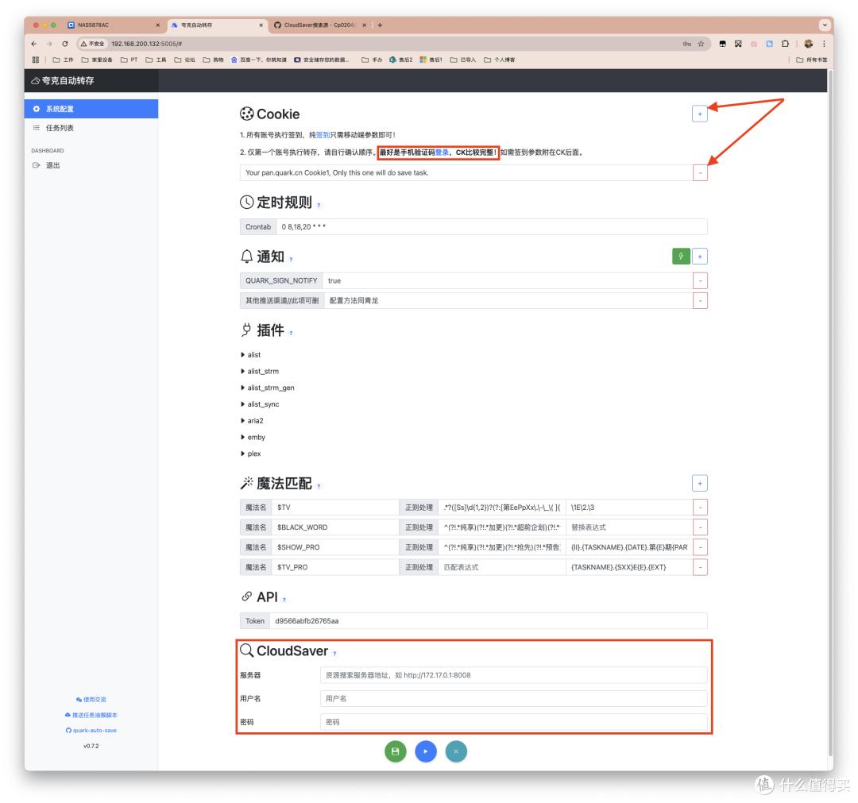858x803 pixels.
Task: Select 系统配置 in the sidebar
Action: pyautogui.click(x=60, y=109)
